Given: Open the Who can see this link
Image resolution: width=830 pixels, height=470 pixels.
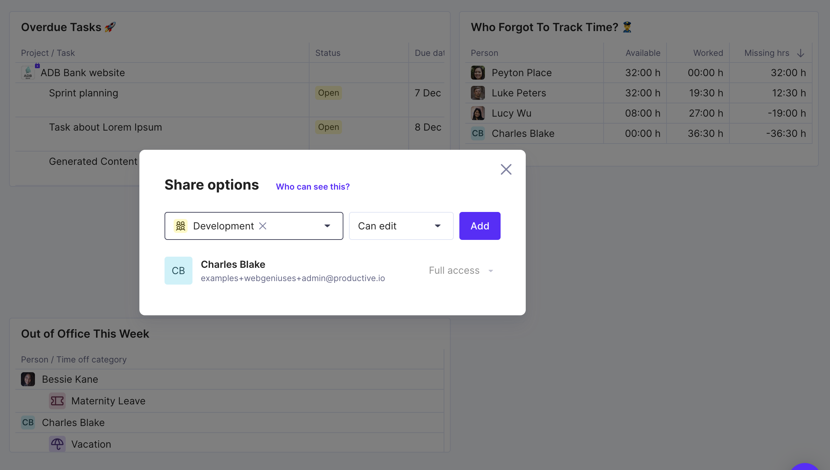Looking at the screenshot, I should (x=313, y=187).
